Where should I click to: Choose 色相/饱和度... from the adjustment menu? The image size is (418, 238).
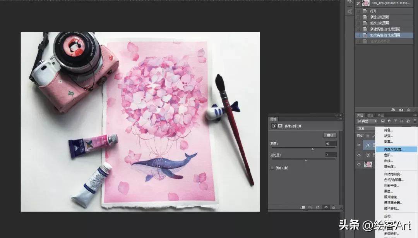point(394,180)
